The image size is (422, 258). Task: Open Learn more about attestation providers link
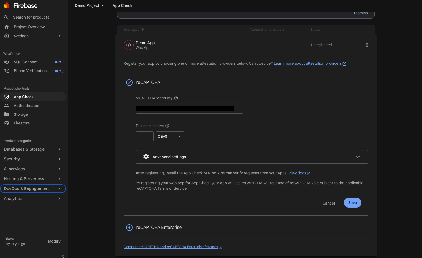[x=310, y=64]
